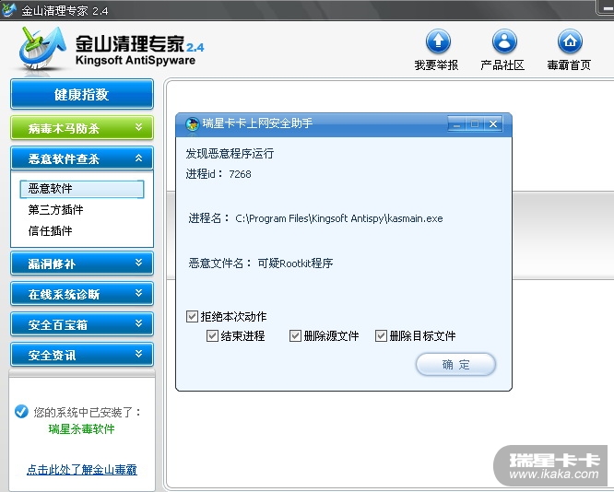This screenshot has width=614, height=492.
Task: Click the process ID value 7268
Action: coord(240,174)
